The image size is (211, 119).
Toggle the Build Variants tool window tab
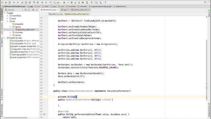2,110
